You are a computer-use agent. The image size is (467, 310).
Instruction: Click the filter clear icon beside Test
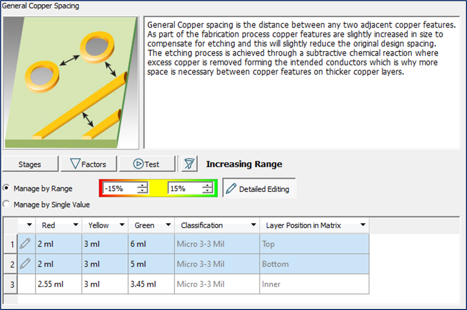(x=189, y=164)
